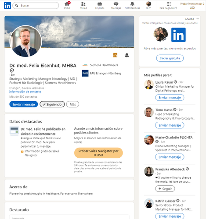Open Katrin Ganser's profile name

[x=165, y=201]
